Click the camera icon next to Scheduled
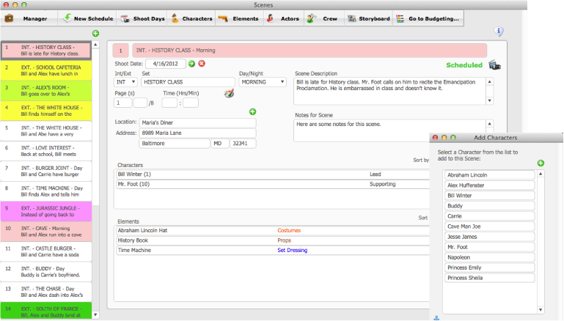This screenshot has width=564, height=321. 496,65
